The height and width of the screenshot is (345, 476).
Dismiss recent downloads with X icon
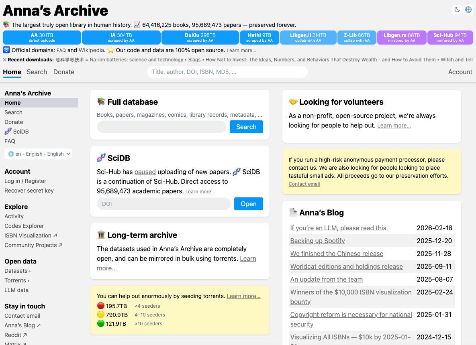[4, 60]
